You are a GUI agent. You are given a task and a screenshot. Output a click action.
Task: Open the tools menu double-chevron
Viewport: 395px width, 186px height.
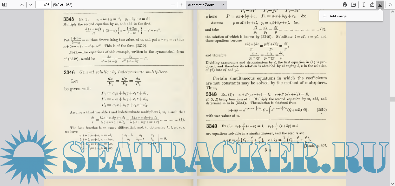click(390, 5)
